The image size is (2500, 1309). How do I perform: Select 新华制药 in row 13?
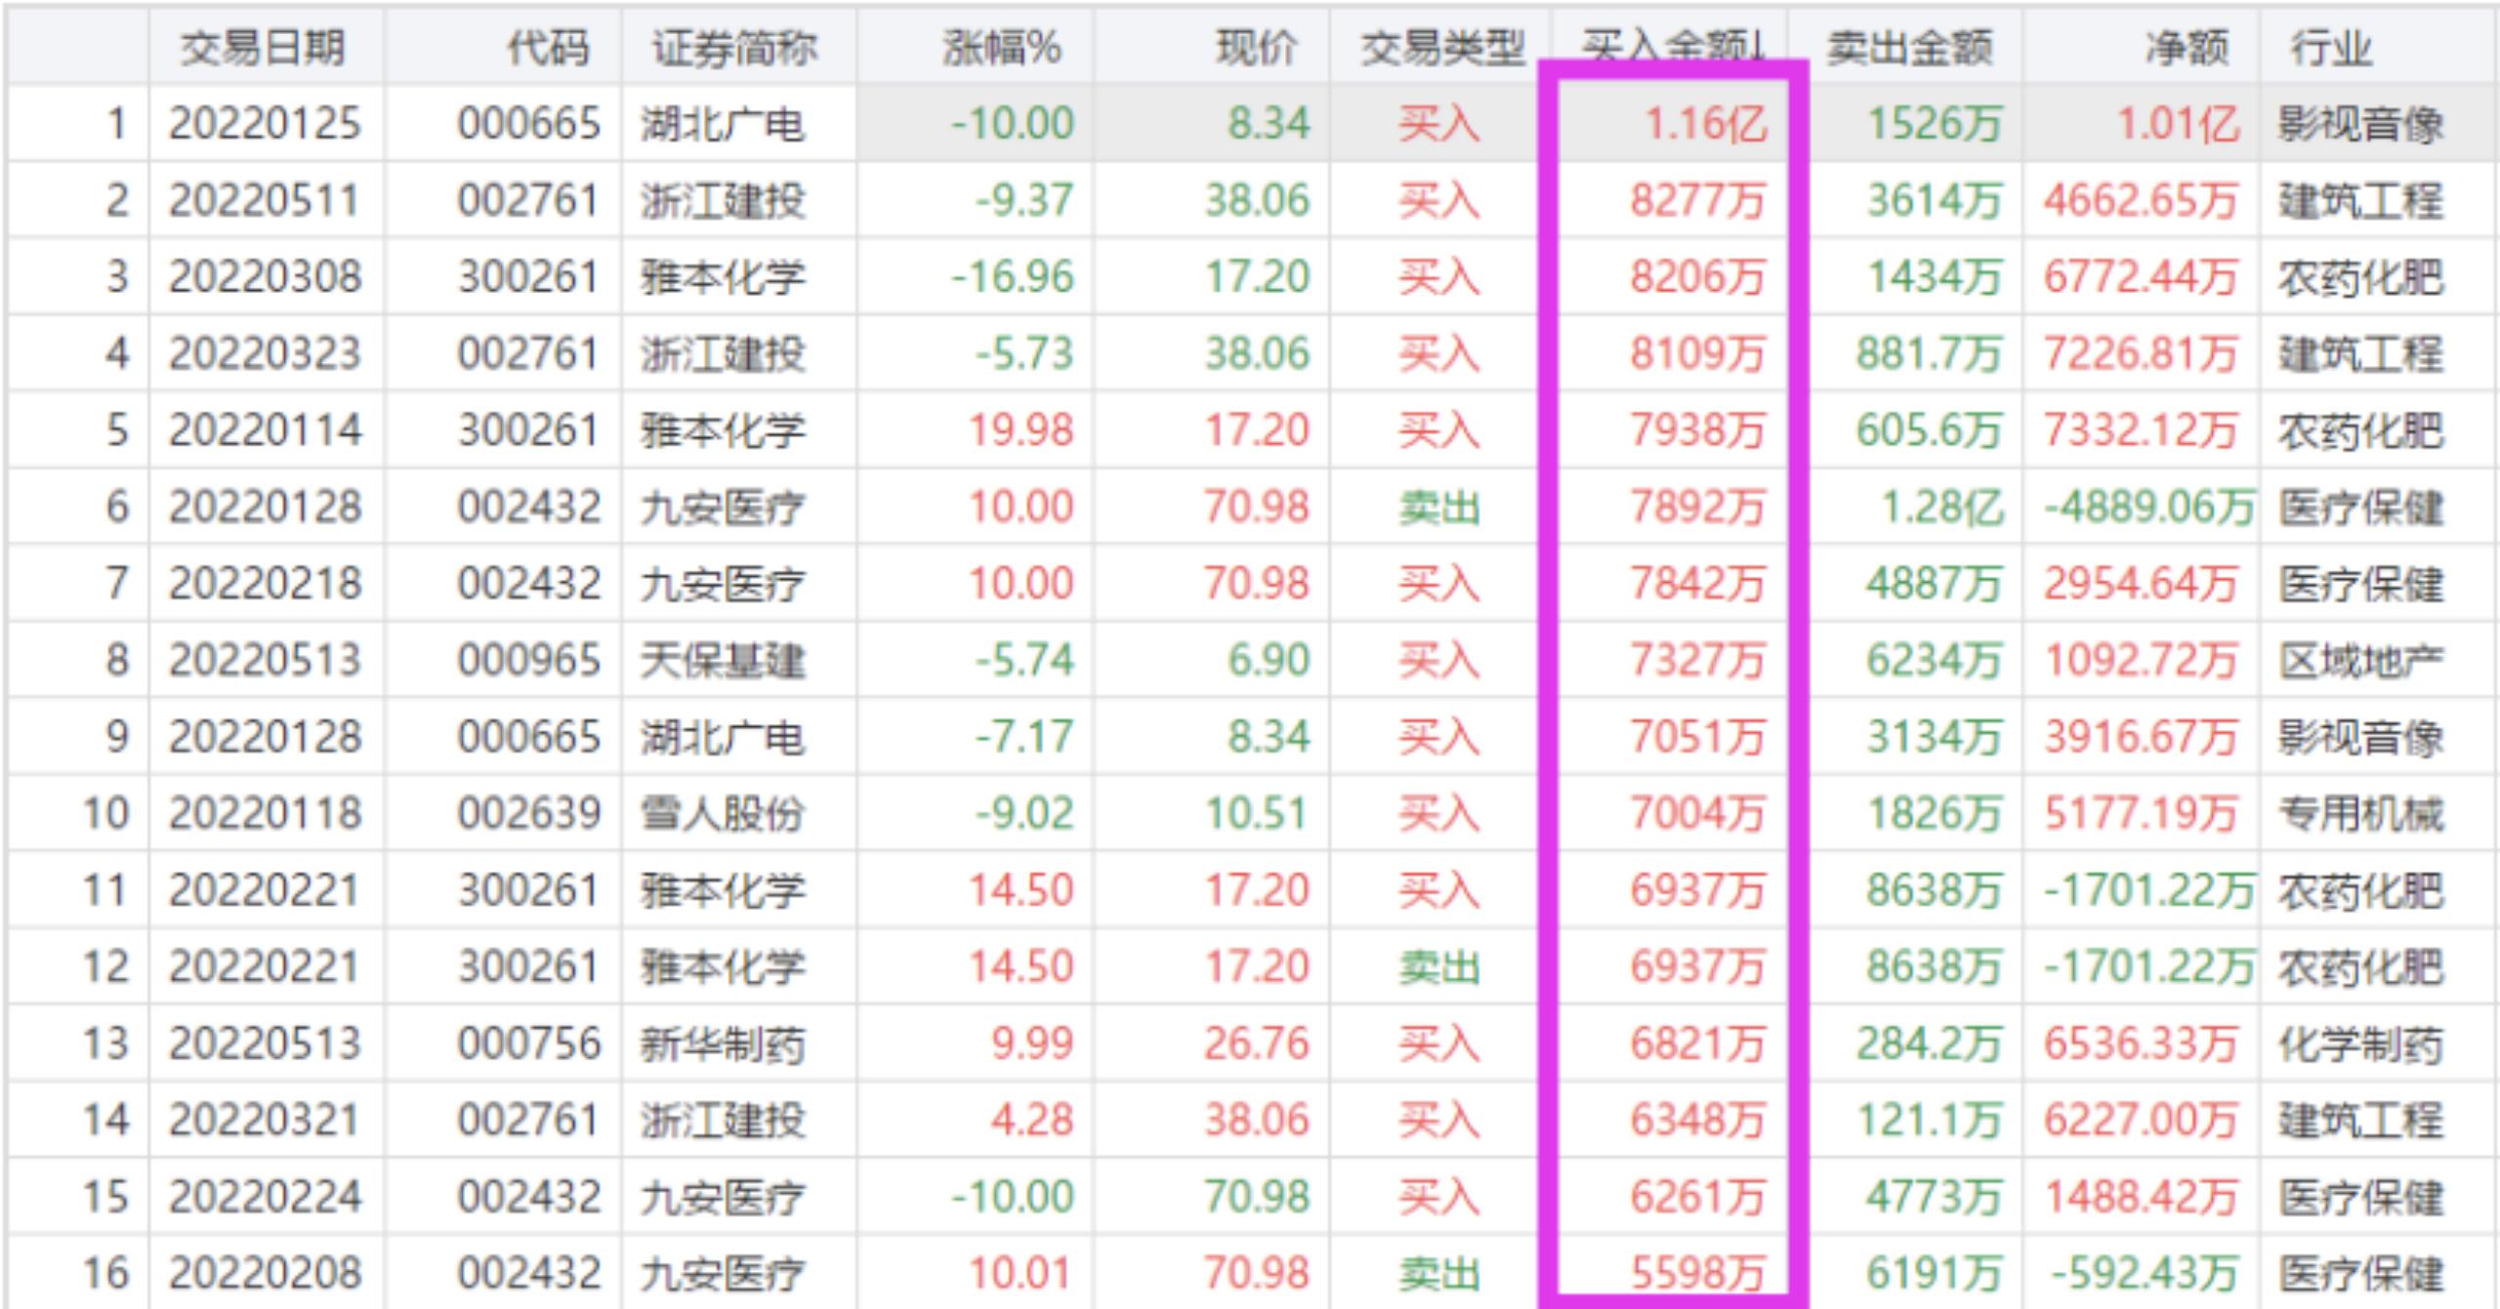pyautogui.click(x=723, y=1043)
